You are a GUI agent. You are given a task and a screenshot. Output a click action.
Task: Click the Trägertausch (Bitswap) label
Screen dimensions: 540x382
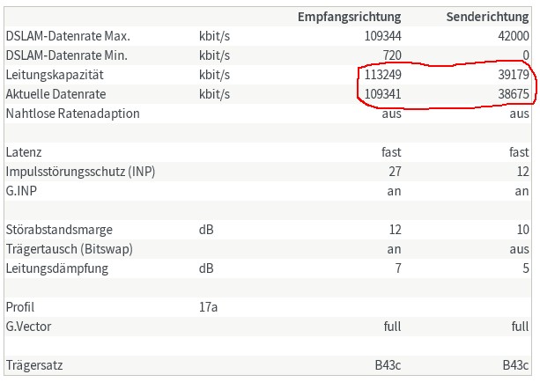pos(69,249)
